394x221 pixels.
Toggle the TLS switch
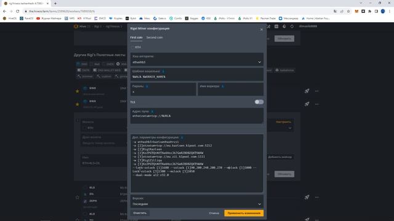point(259,102)
